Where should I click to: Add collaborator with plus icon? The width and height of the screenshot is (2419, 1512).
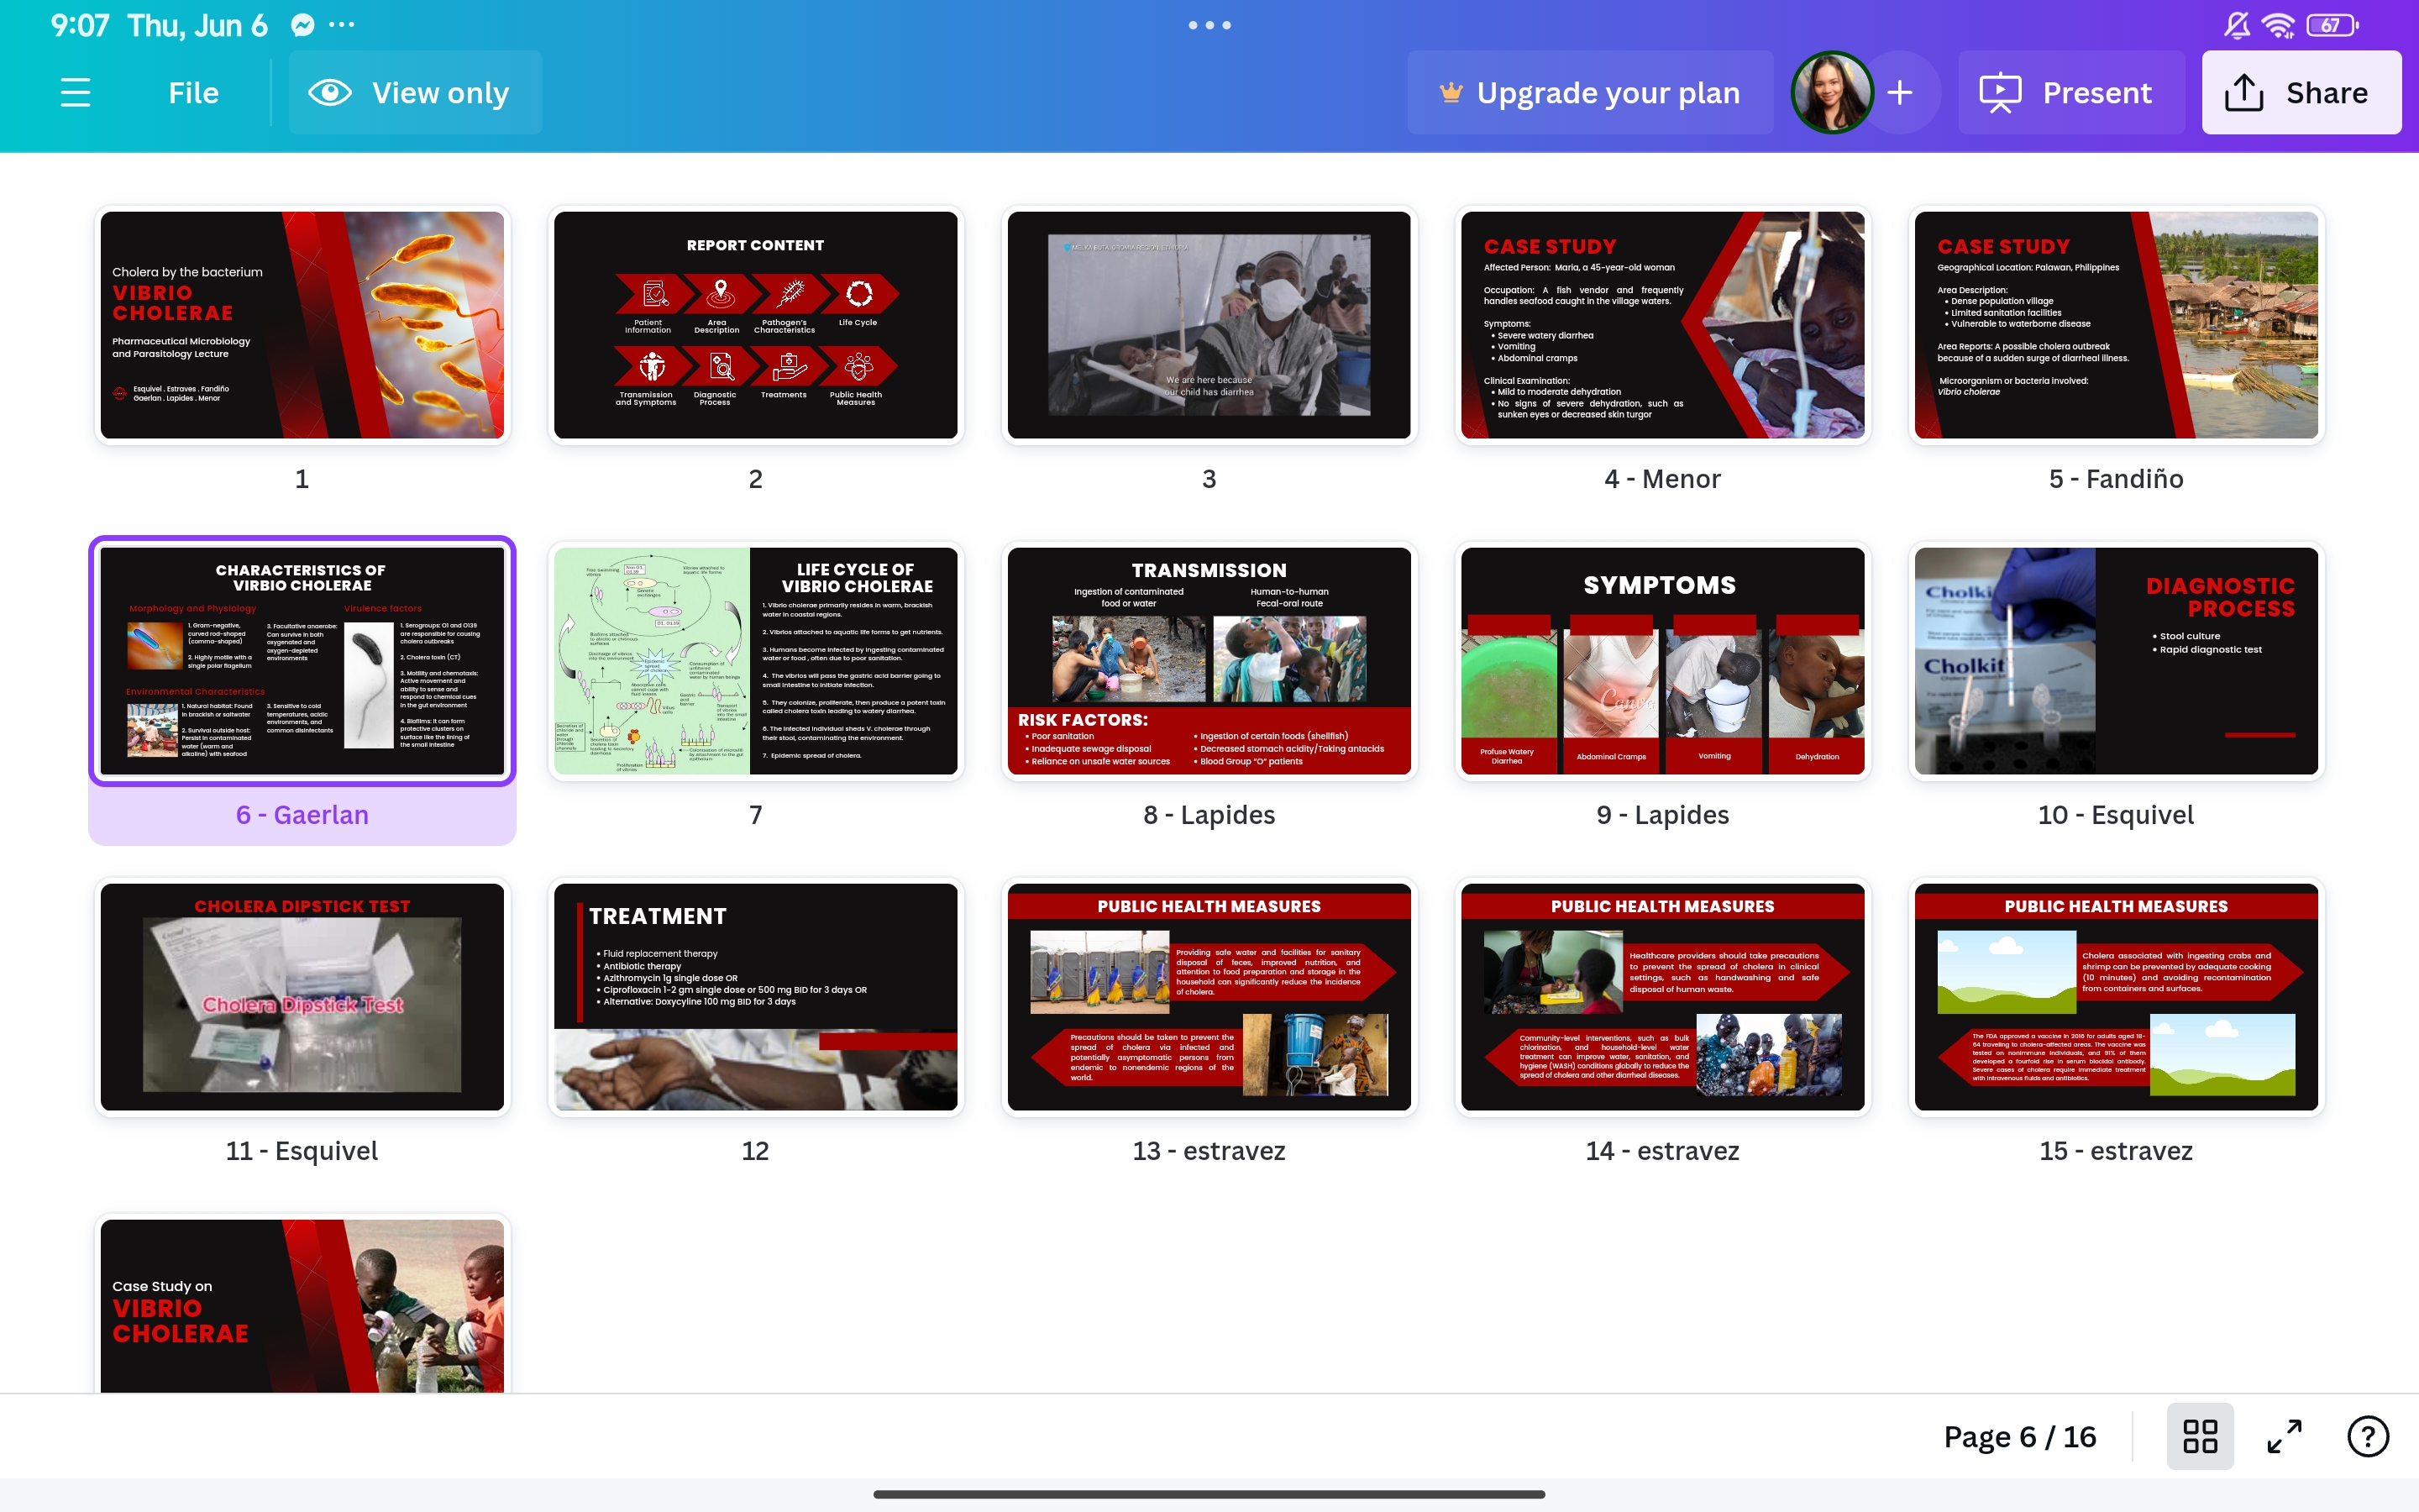point(1900,93)
